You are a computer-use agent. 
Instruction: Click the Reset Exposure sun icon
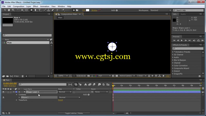(163, 76)
